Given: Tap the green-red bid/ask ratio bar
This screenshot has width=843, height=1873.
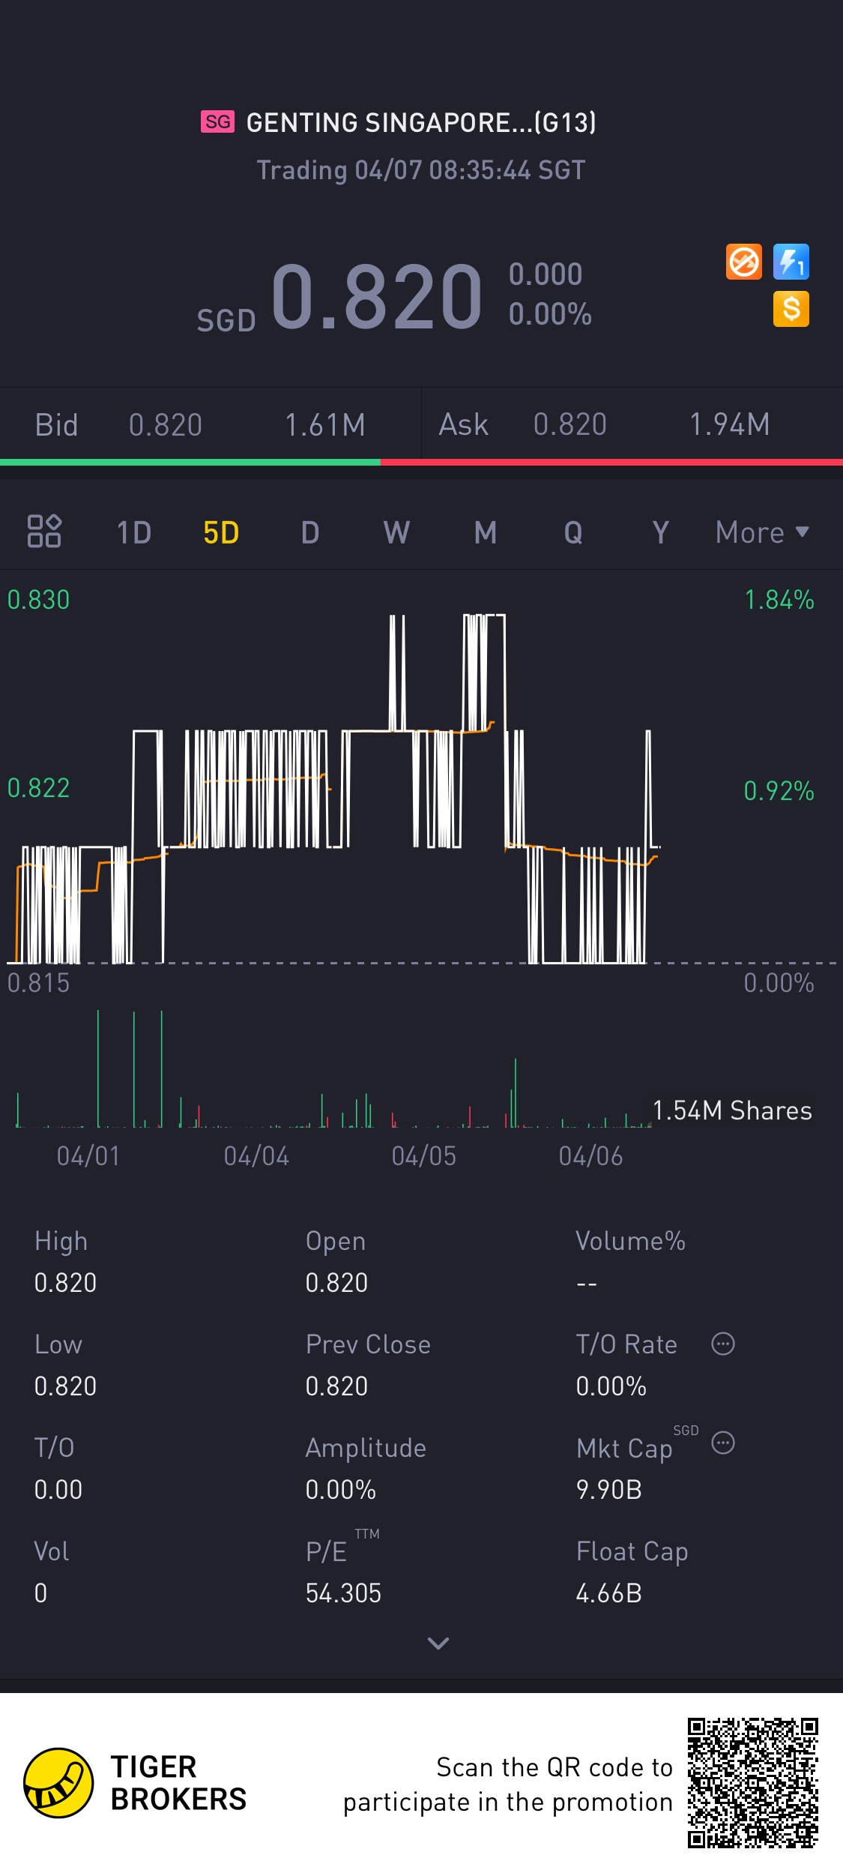Looking at the screenshot, I should pos(421,463).
